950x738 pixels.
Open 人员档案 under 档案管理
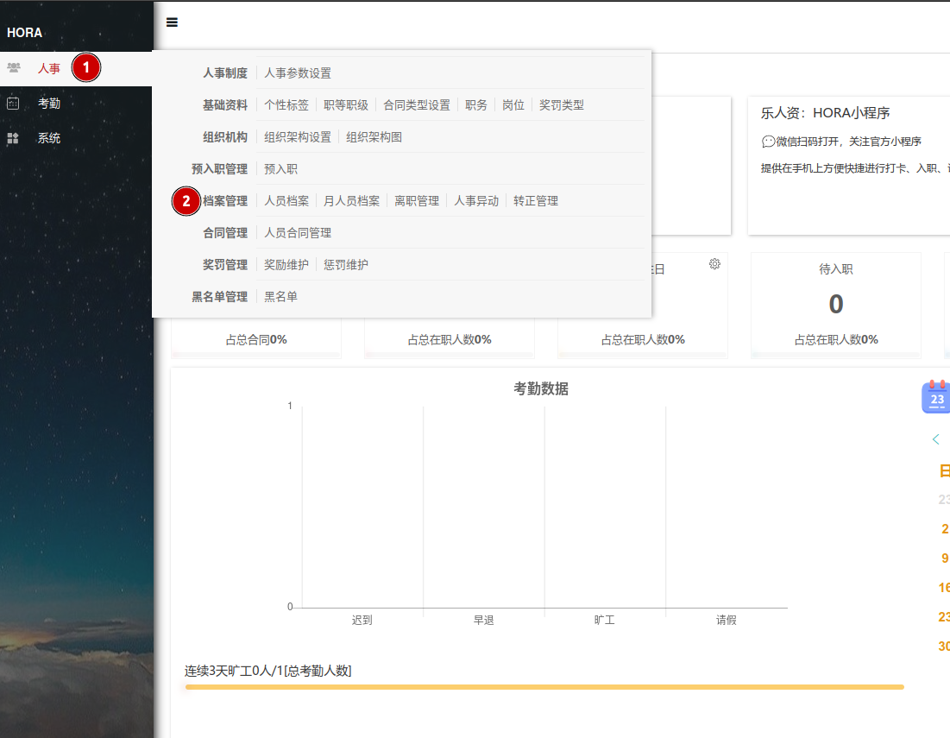click(286, 201)
